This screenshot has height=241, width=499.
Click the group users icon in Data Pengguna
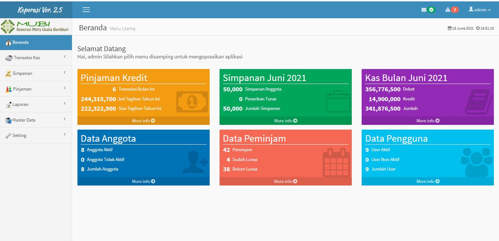[476, 162]
